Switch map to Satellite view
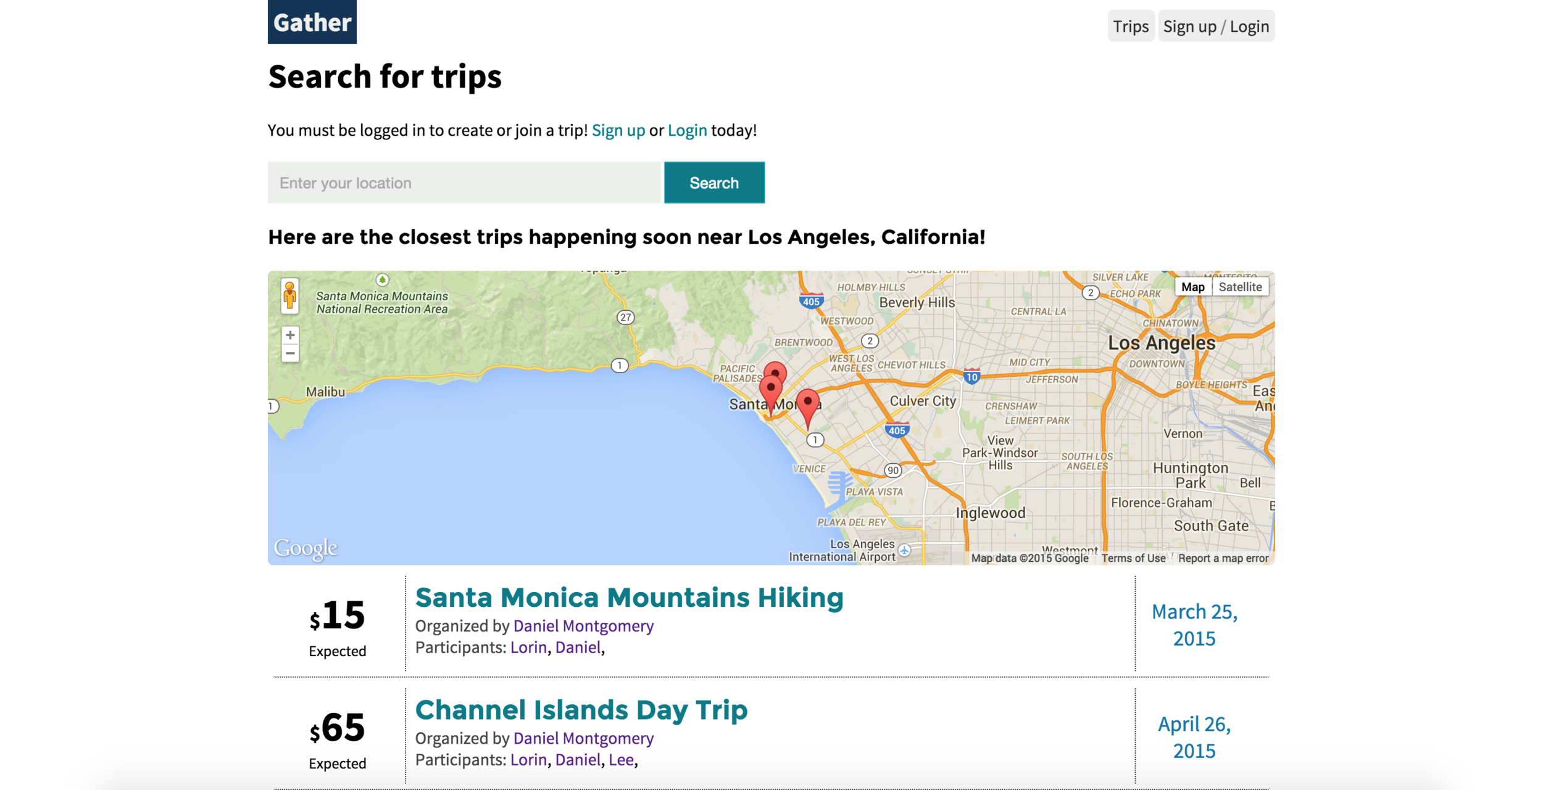1543x790 pixels. point(1240,287)
